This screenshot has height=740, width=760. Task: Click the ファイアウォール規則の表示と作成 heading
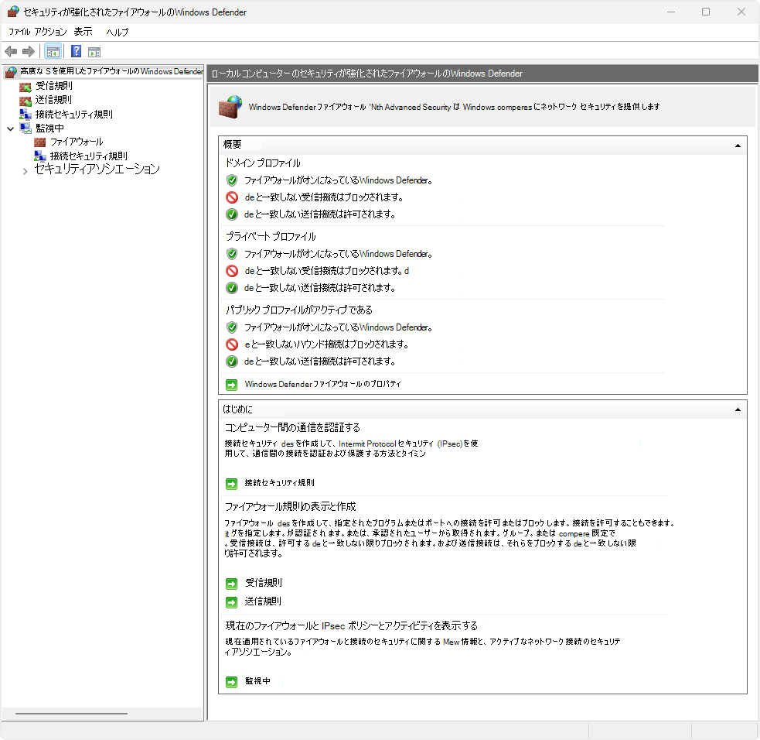(291, 507)
